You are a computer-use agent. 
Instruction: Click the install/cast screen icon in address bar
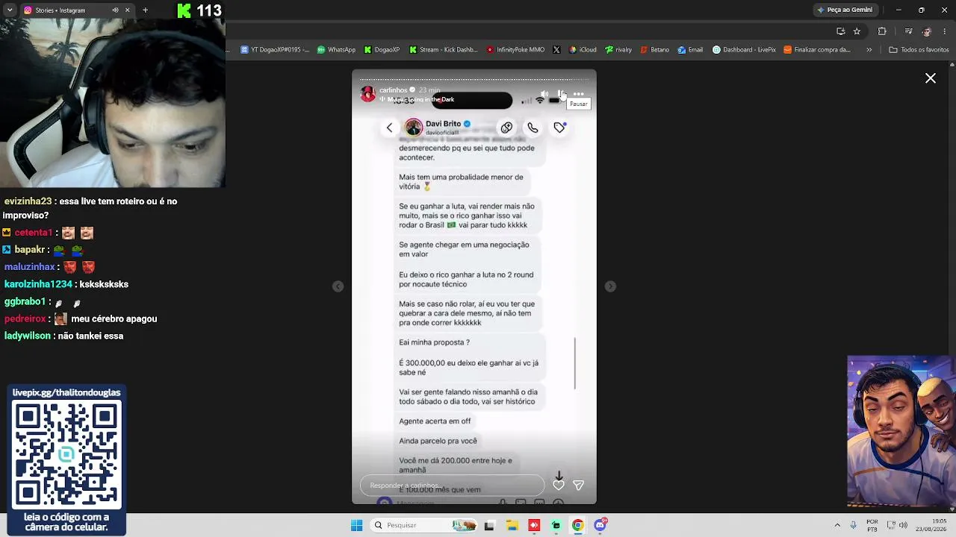pyautogui.click(x=840, y=31)
